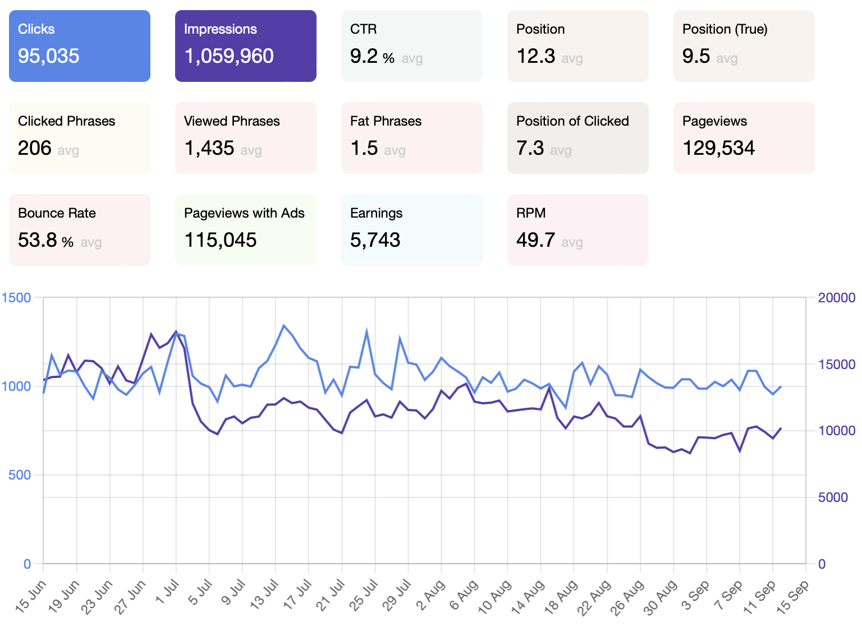This screenshot has width=862, height=636.
Task: Select the Clicked Phrases card
Action: click(80, 138)
